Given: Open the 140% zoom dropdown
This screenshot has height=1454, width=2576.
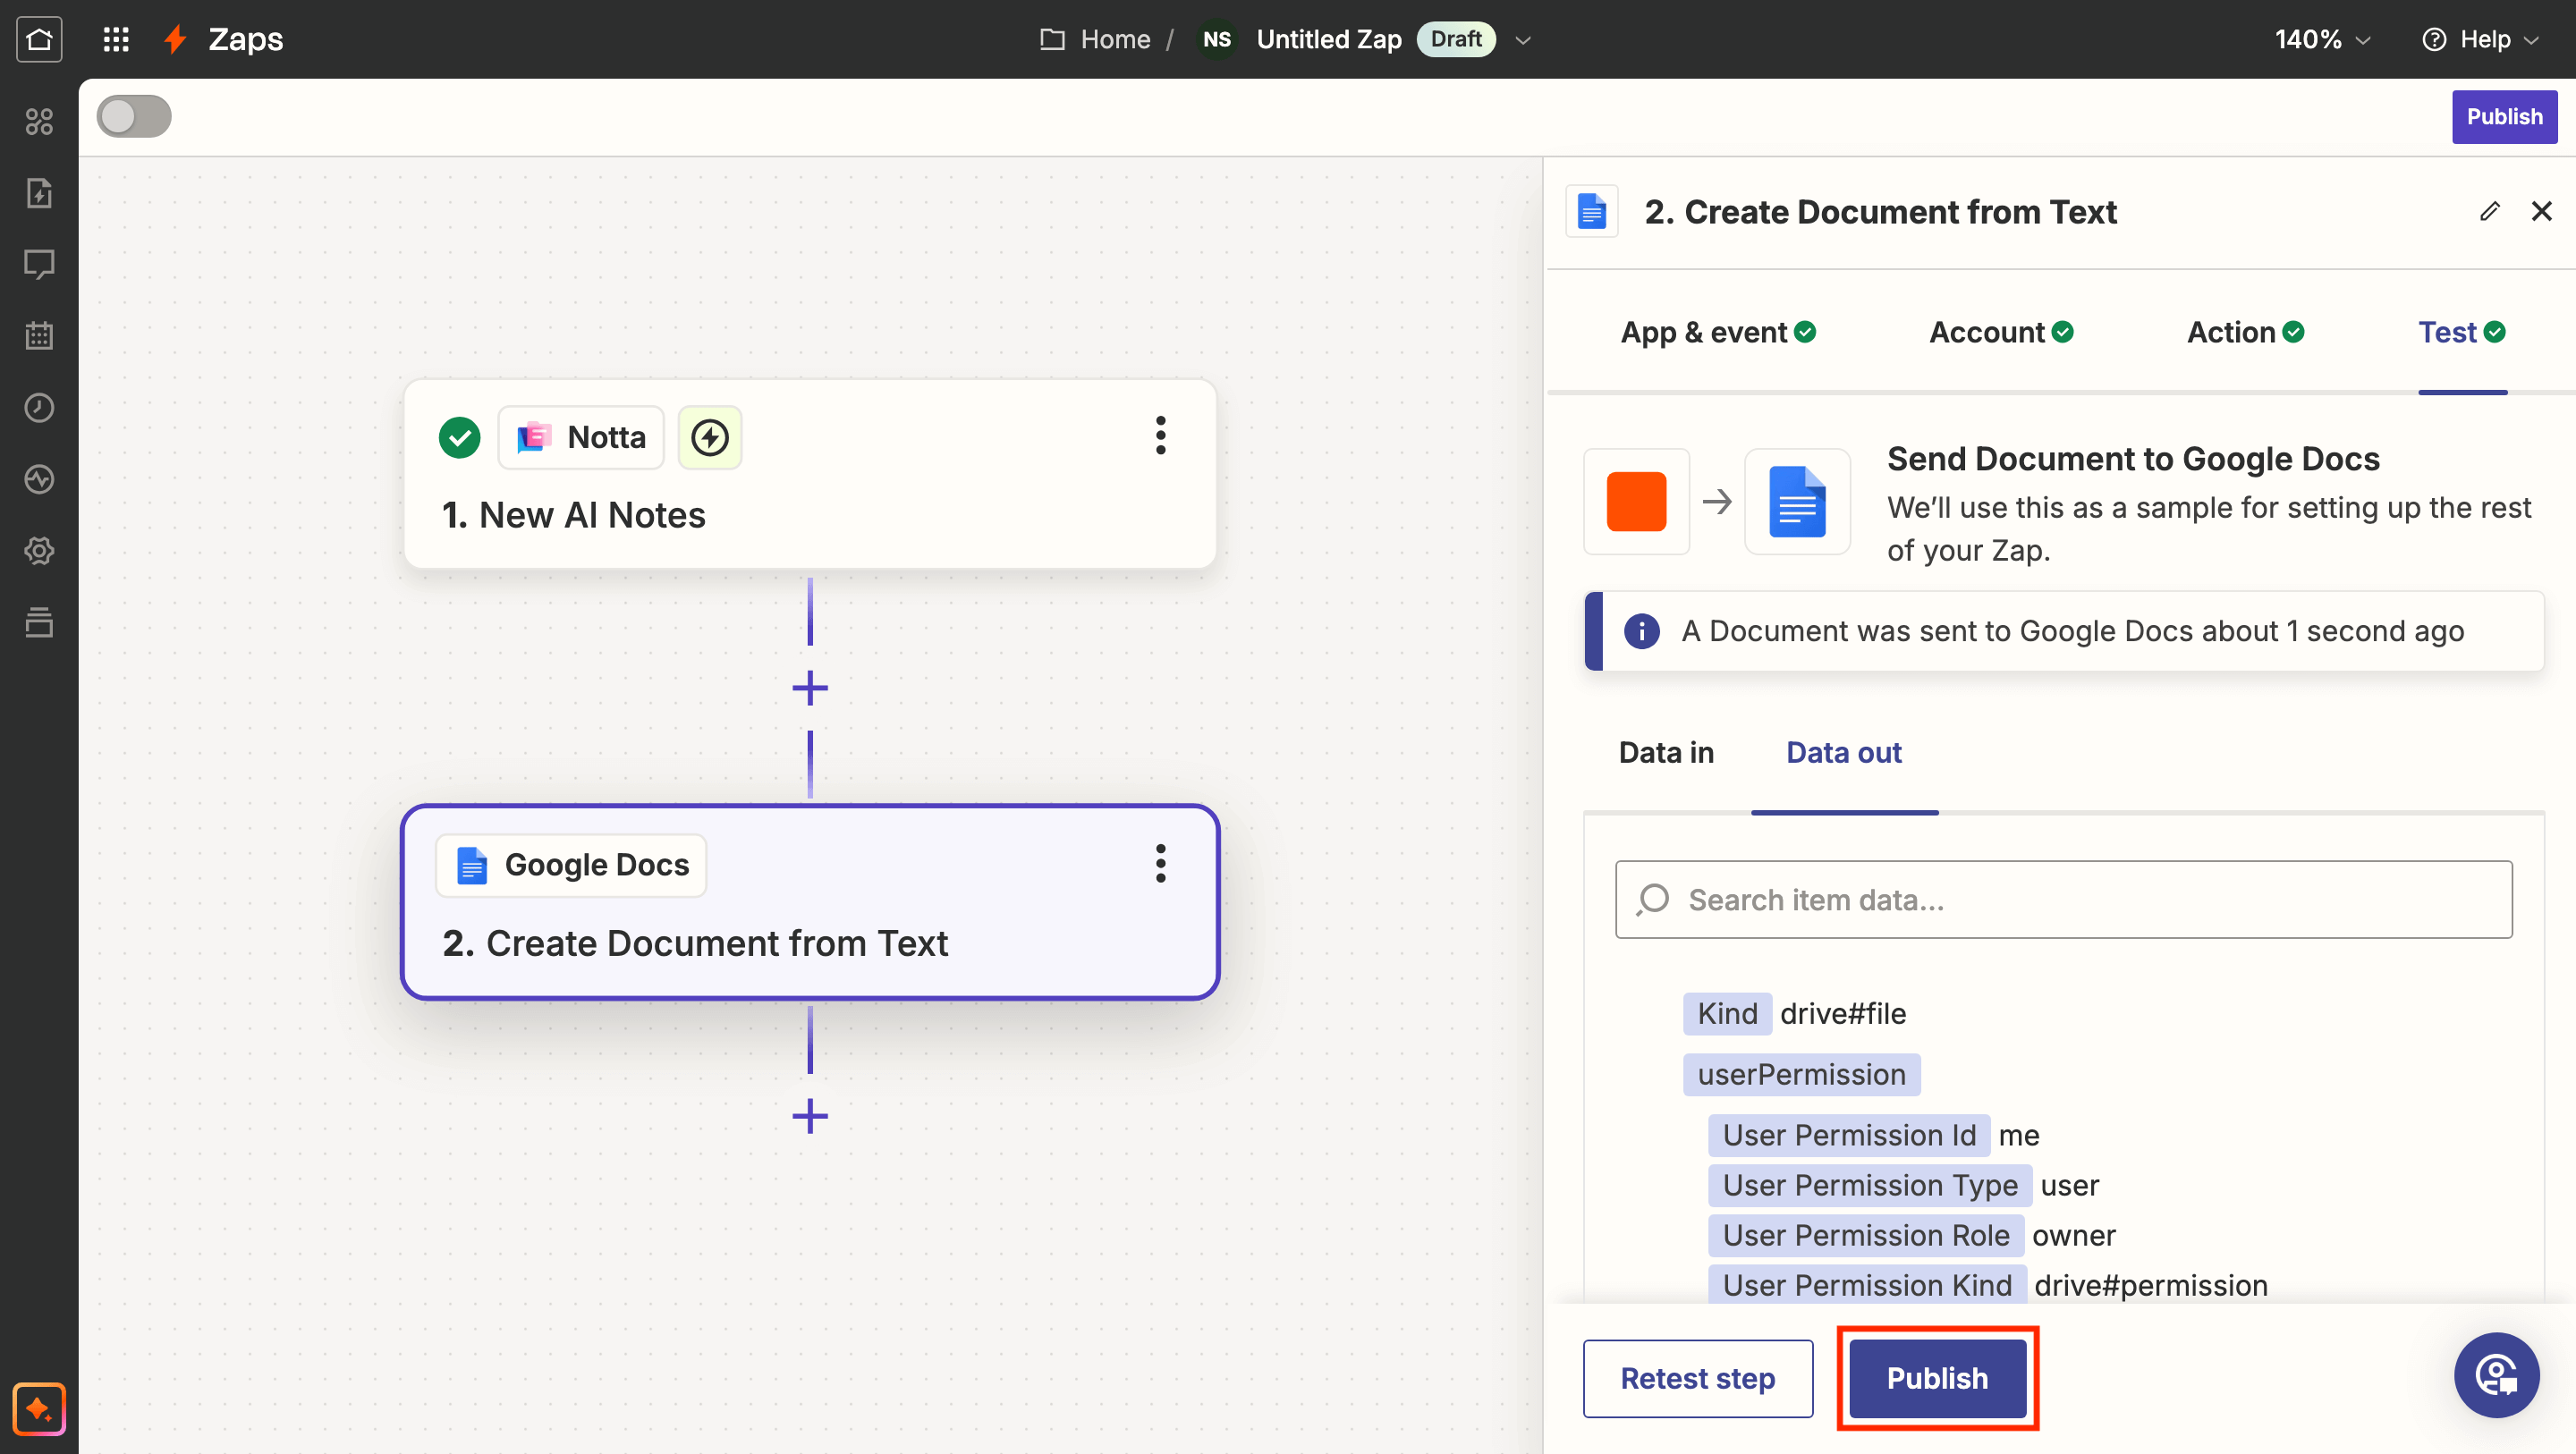Looking at the screenshot, I should point(2322,39).
